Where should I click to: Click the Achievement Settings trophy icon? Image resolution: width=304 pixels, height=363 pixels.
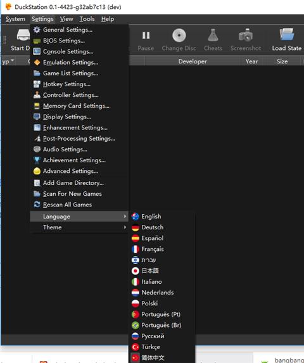coord(37,160)
